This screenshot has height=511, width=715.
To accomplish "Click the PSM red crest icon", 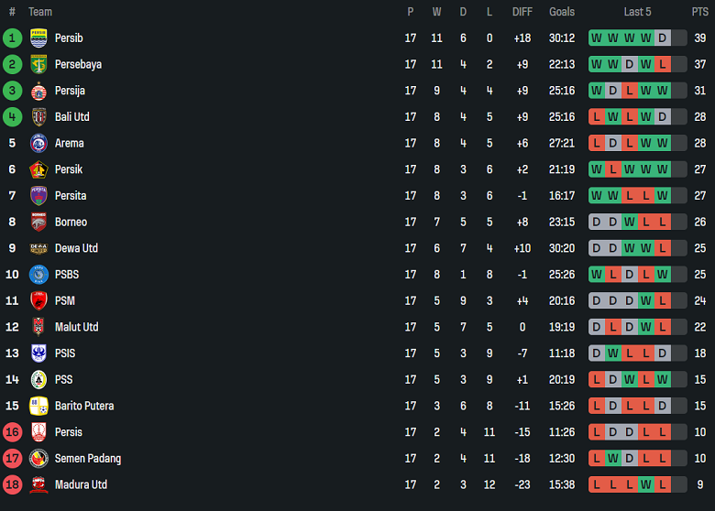I will (38, 300).
